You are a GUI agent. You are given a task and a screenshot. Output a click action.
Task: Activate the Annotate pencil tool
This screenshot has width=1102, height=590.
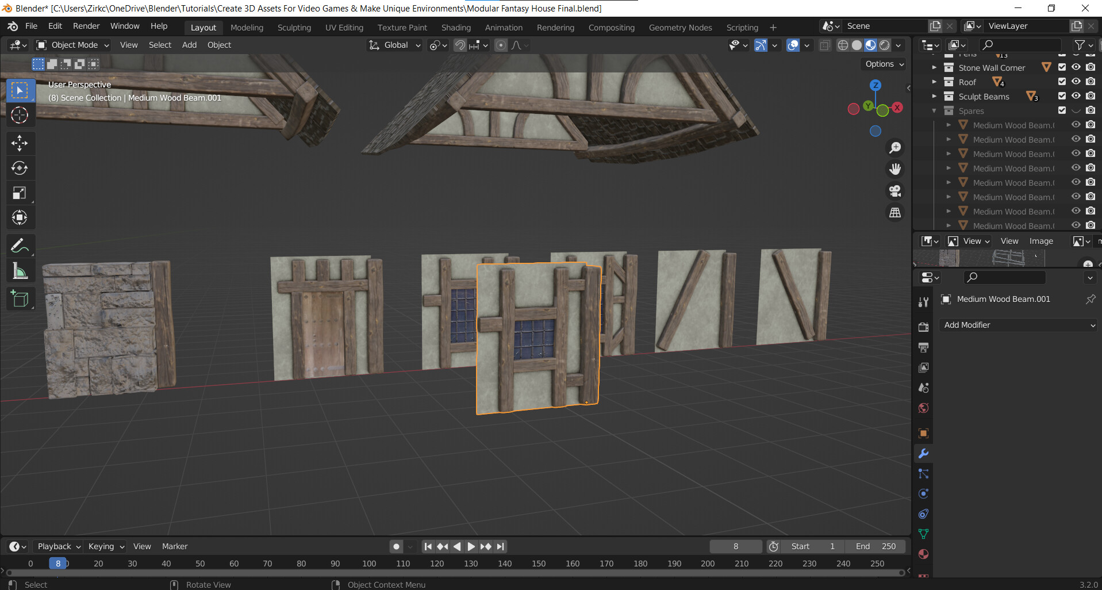click(x=20, y=246)
